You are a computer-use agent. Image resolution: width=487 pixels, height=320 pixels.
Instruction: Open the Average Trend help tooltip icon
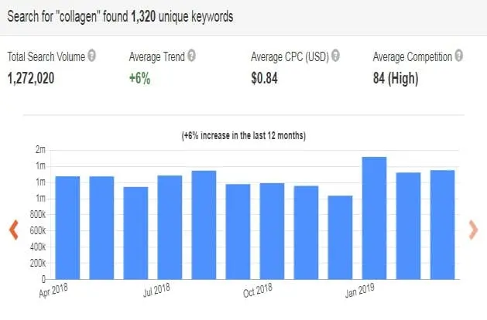coord(192,56)
